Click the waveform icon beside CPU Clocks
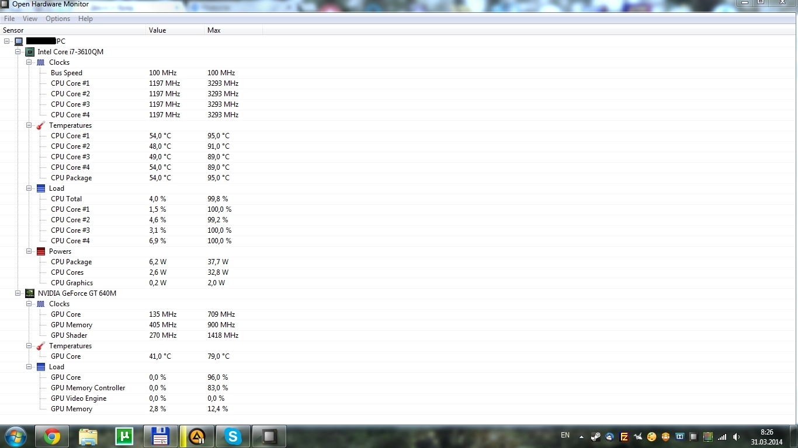 pyautogui.click(x=41, y=62)
